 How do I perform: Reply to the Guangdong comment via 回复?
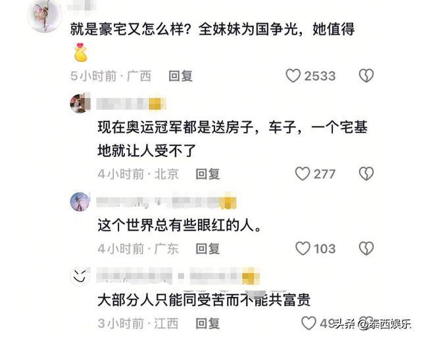click(x=208, y=248)
